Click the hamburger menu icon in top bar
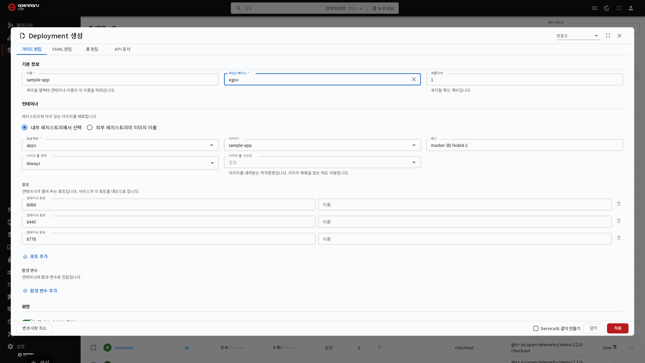Image resolution: width=645 pixels, height=363 pixels. click(x=595, y=8)
